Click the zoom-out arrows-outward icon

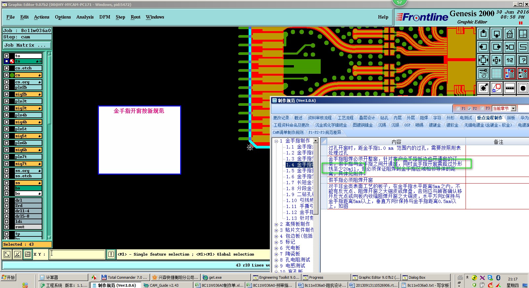(x=497, y=60)
